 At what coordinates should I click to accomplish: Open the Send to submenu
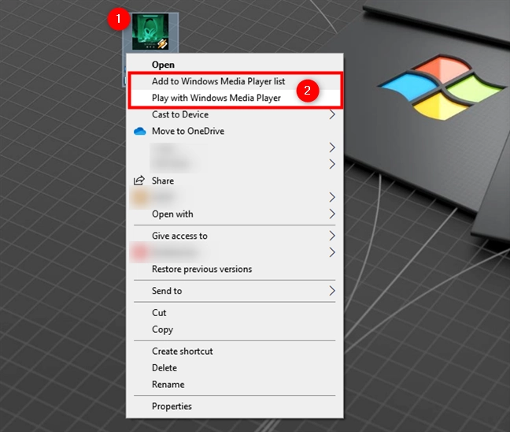(235, 291)
